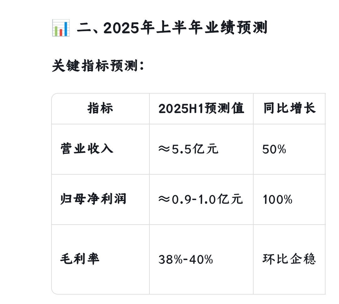Select the 同比增长 column header
Screen dimensions: 339x304
[290, 108]
